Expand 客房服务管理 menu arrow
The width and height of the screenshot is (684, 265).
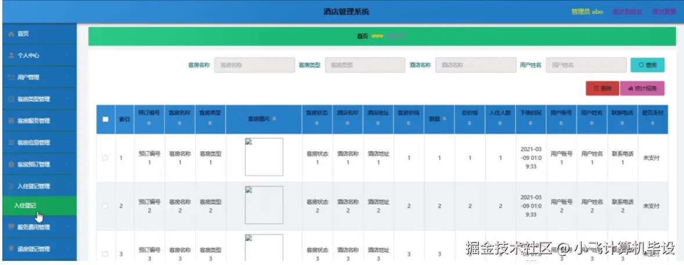[x=67, y=121]
